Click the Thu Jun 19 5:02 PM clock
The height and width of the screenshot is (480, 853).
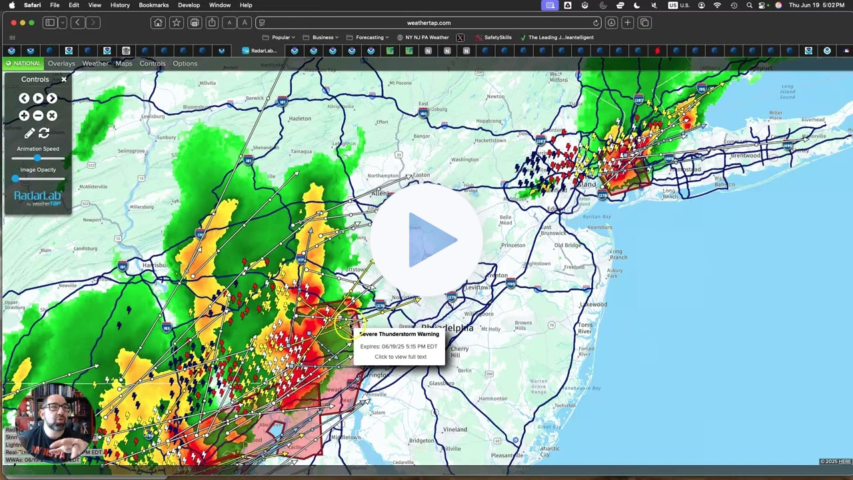(816, 5)
